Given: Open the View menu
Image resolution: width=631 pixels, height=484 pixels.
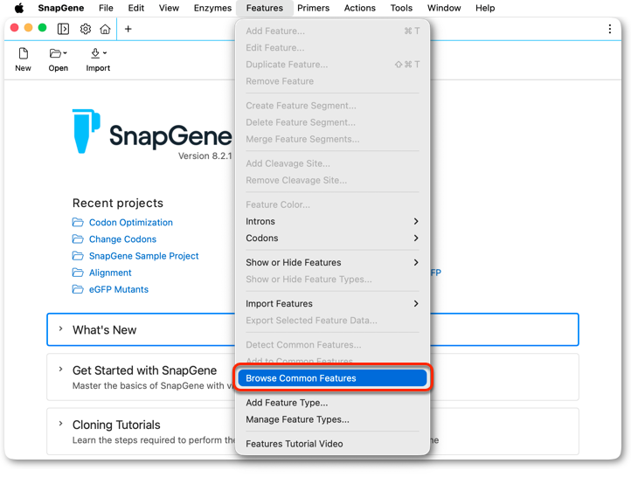Looking at the screenshot, I should click(169, 8).
